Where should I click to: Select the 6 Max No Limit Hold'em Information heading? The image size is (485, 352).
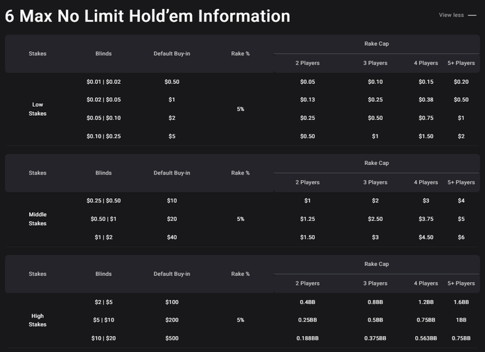click(148, 16)
